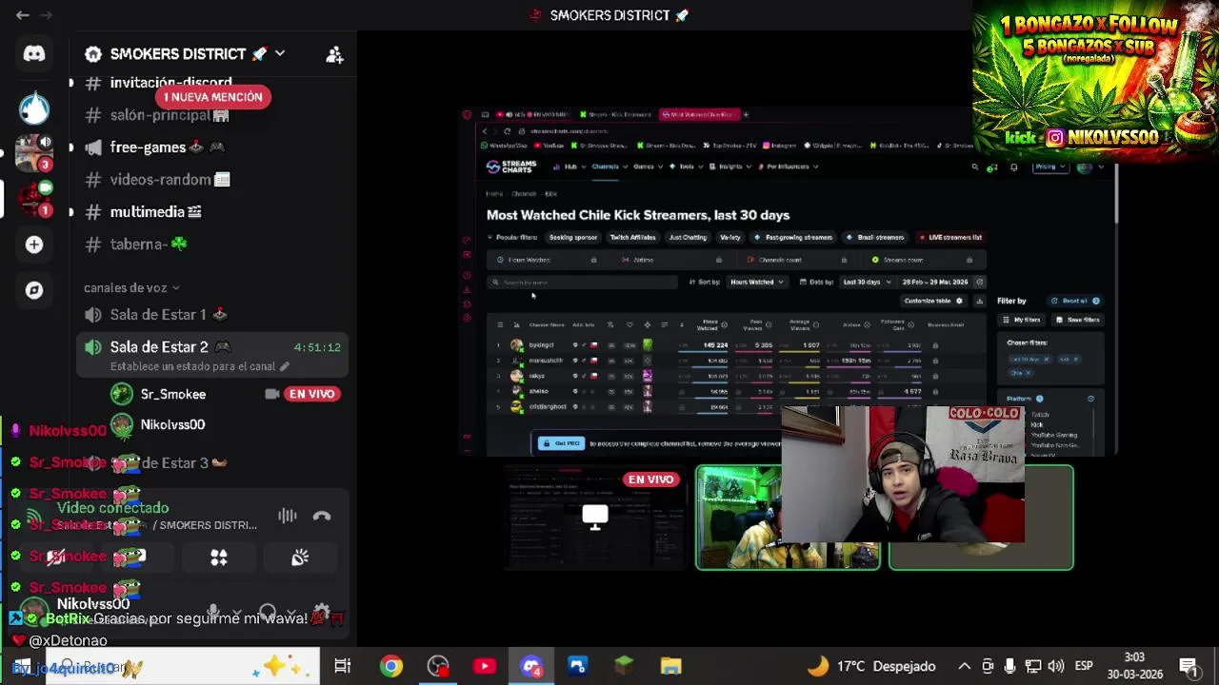Viewport: 1219px width, 685px height.
Task: Click the table download icon in stream
Action: 979,301
